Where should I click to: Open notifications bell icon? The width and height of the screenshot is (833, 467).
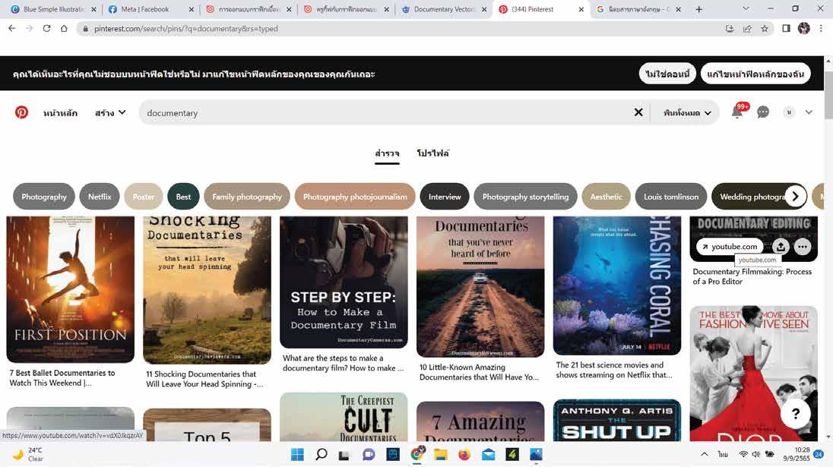[x=736, y=112]
